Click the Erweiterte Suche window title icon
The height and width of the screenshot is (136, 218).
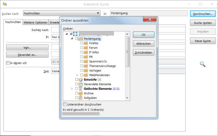click(x=5, y=4)
